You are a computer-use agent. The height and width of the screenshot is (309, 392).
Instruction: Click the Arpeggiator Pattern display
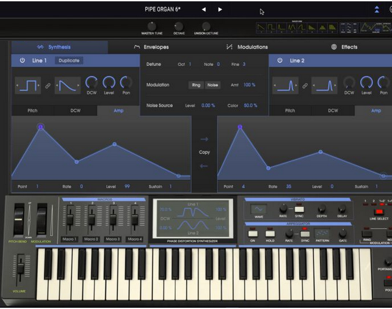tap(322, 233)
